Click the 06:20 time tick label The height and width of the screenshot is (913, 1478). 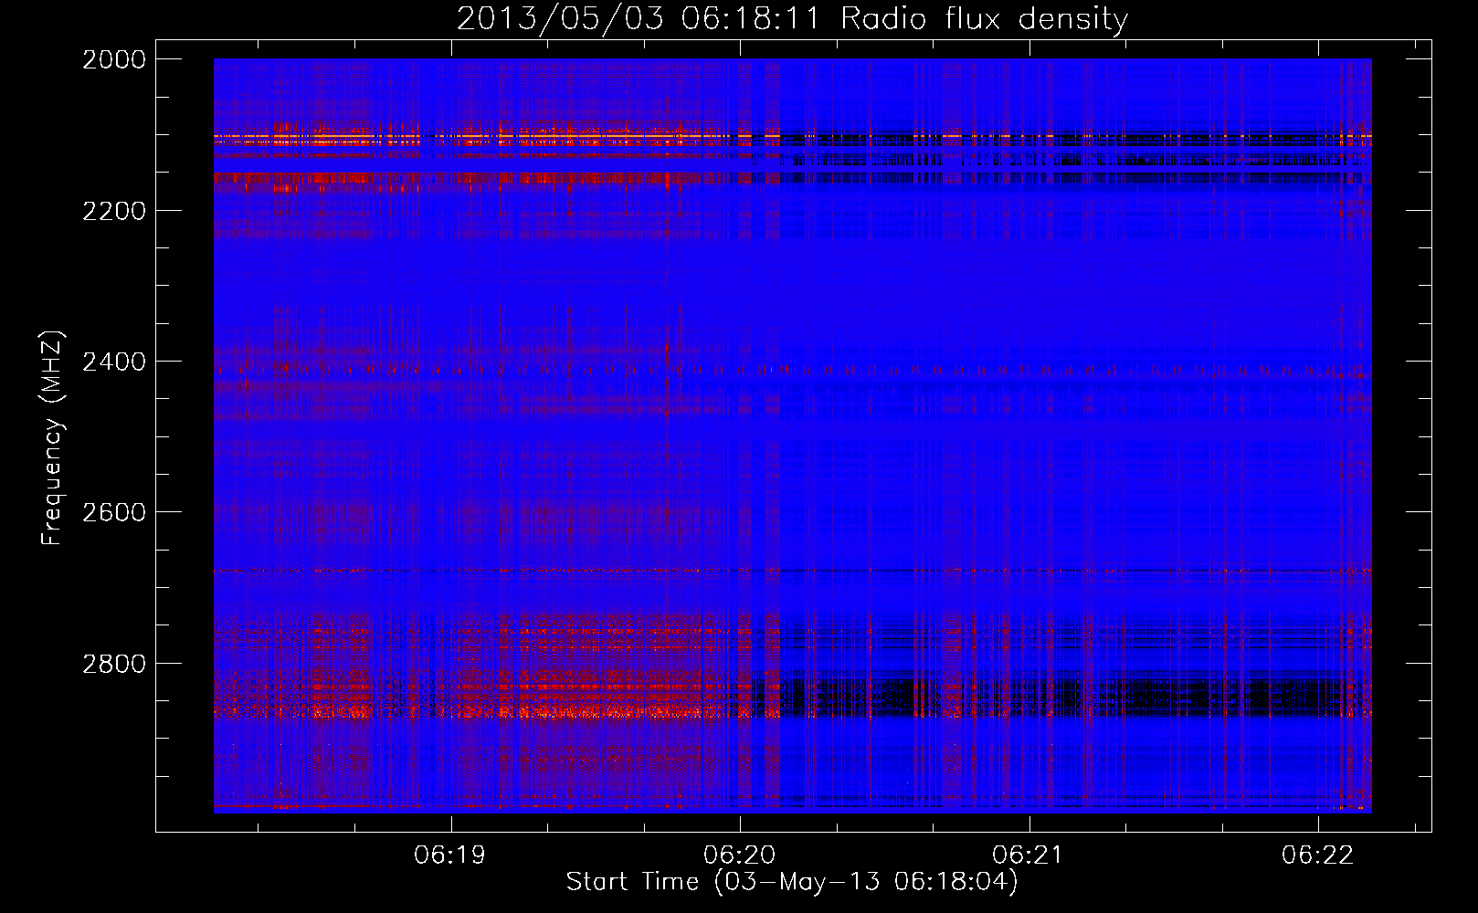click(739, 855)
